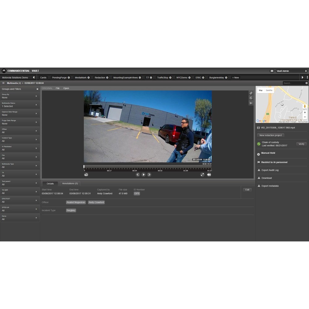Switch to the Annotations (0) tab

(x=70, y=184)
